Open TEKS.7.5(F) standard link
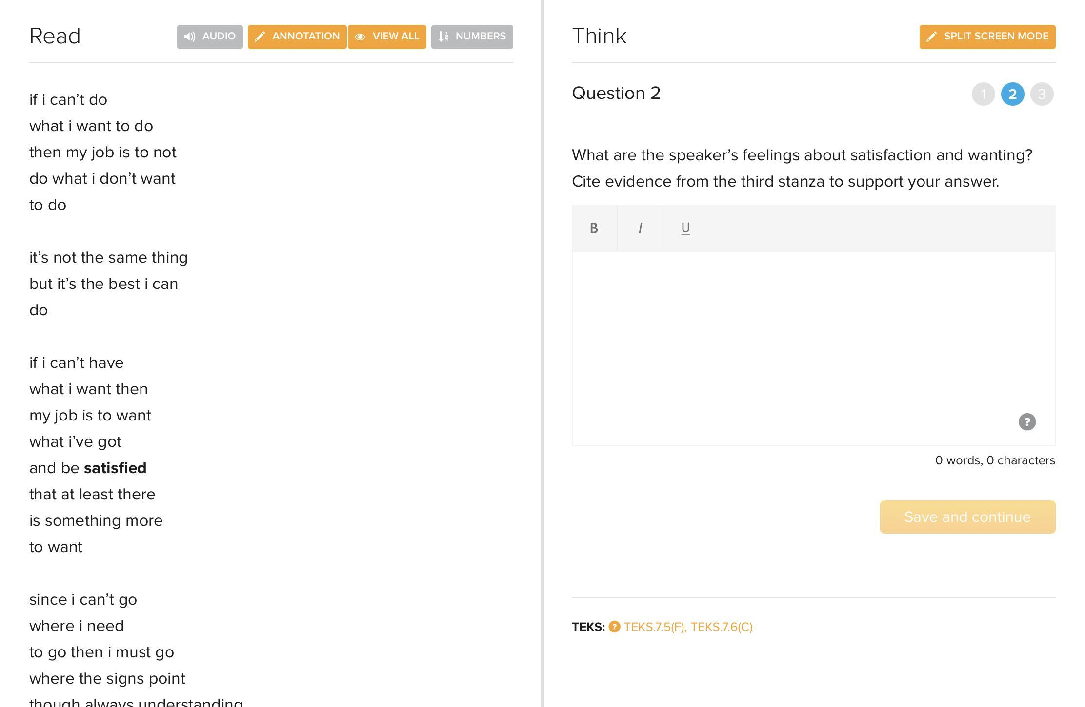Screen dimensions: 1085x707 coord(654,627)
